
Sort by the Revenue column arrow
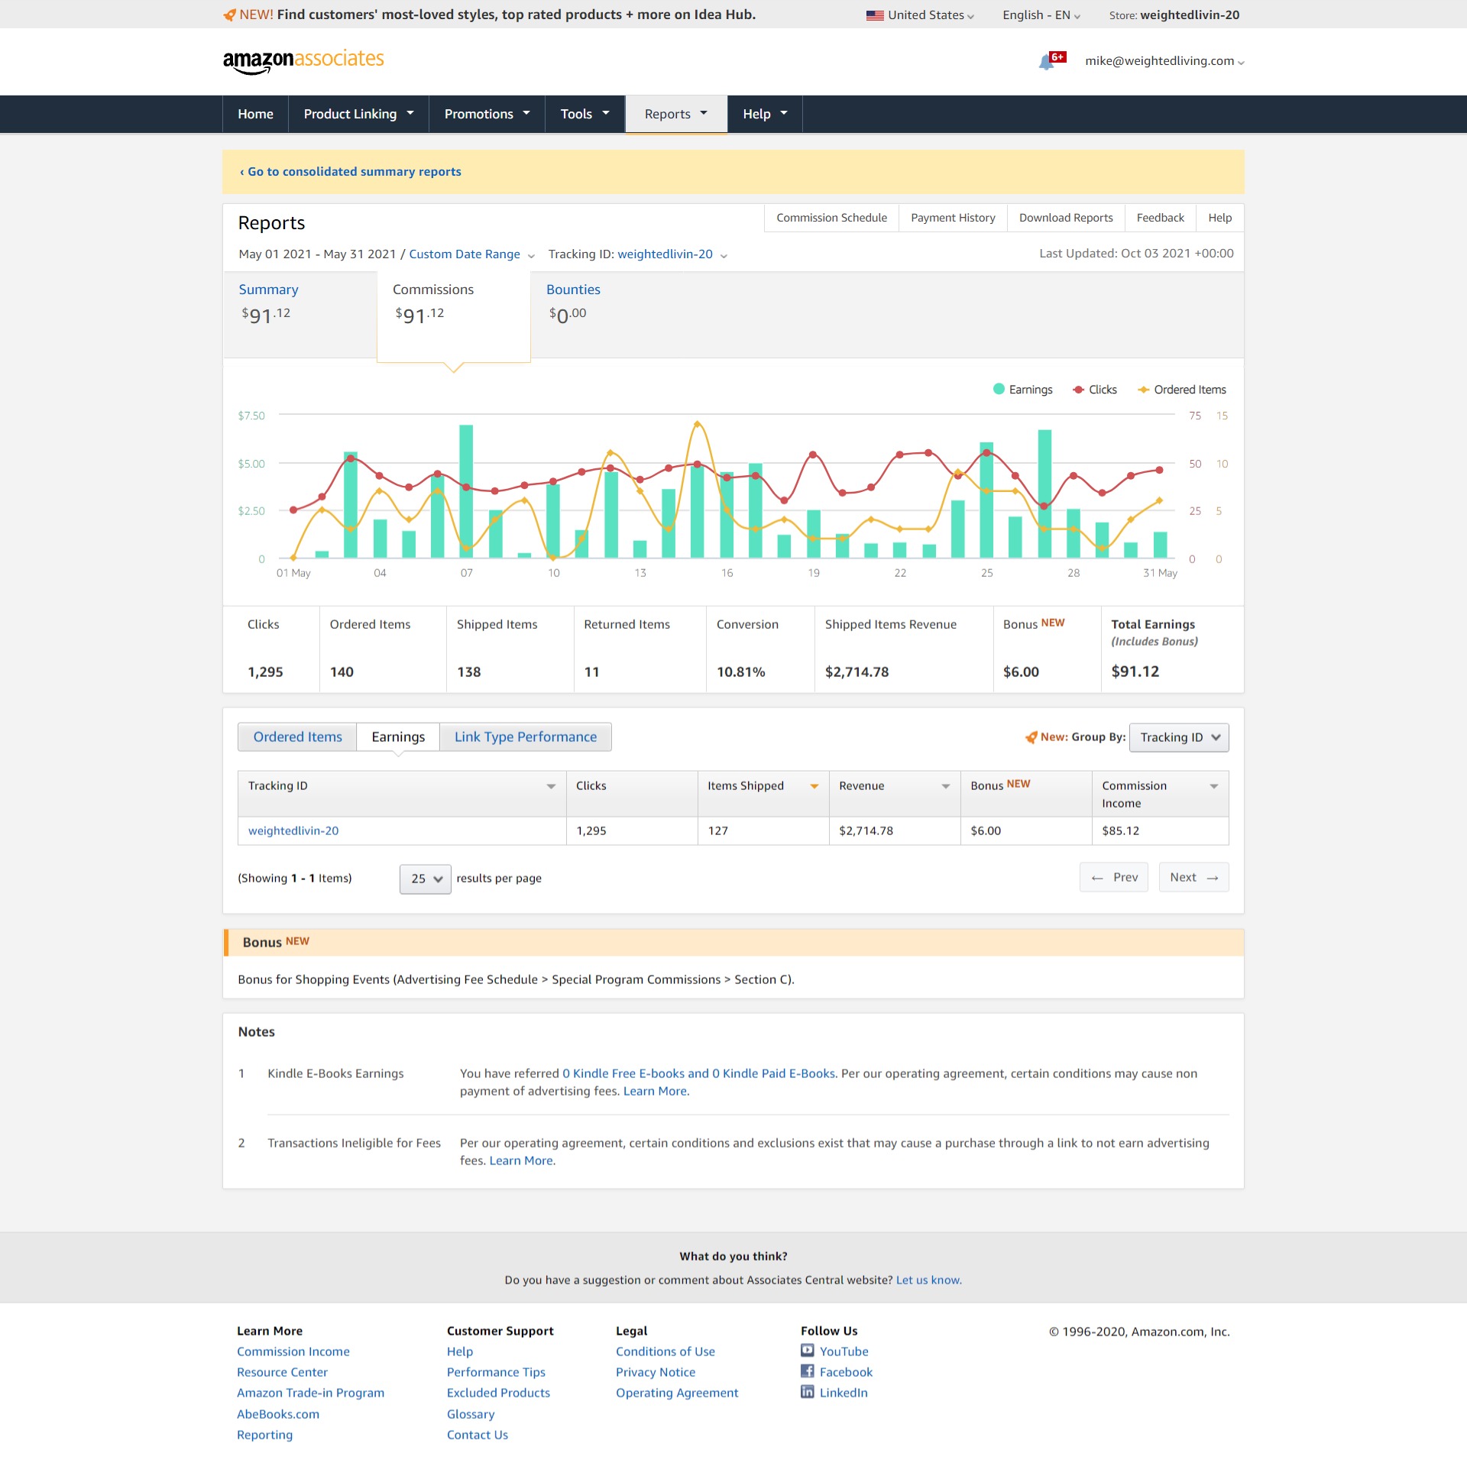pyautogui.click(x=946, y=786)
